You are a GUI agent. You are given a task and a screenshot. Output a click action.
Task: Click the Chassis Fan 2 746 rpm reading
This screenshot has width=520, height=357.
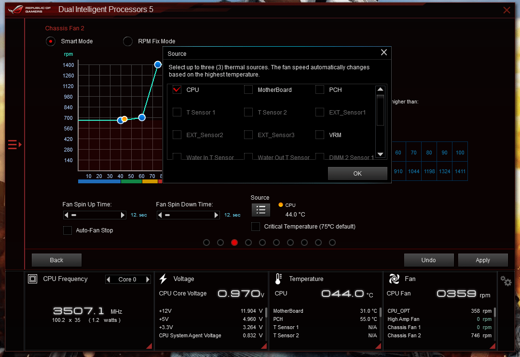(482, 335)
